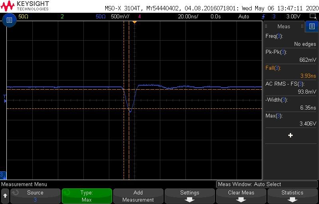Click the Meas Window: Auto Select field

tap(267, 184)
